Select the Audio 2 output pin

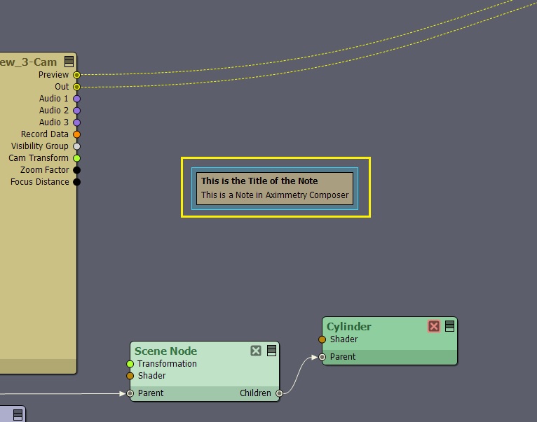[x=76, y=111]
